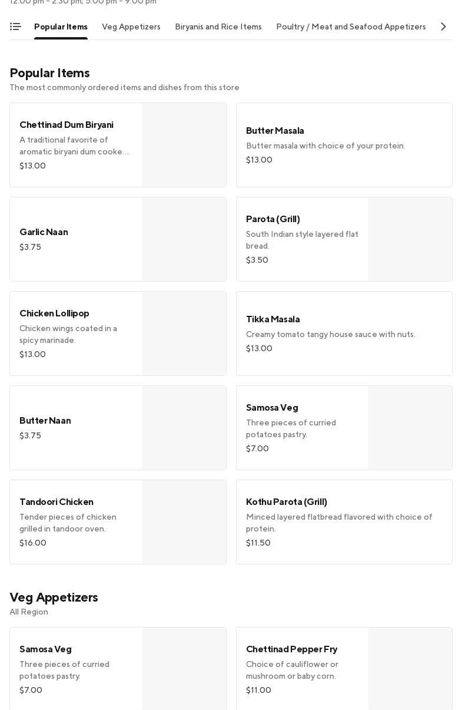462x710 pixels.
Task: Select the Biryanis and Rice Items tab
Action: point(218,27)
